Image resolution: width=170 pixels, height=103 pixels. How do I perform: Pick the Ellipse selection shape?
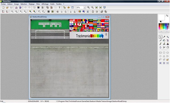[164, 53]
